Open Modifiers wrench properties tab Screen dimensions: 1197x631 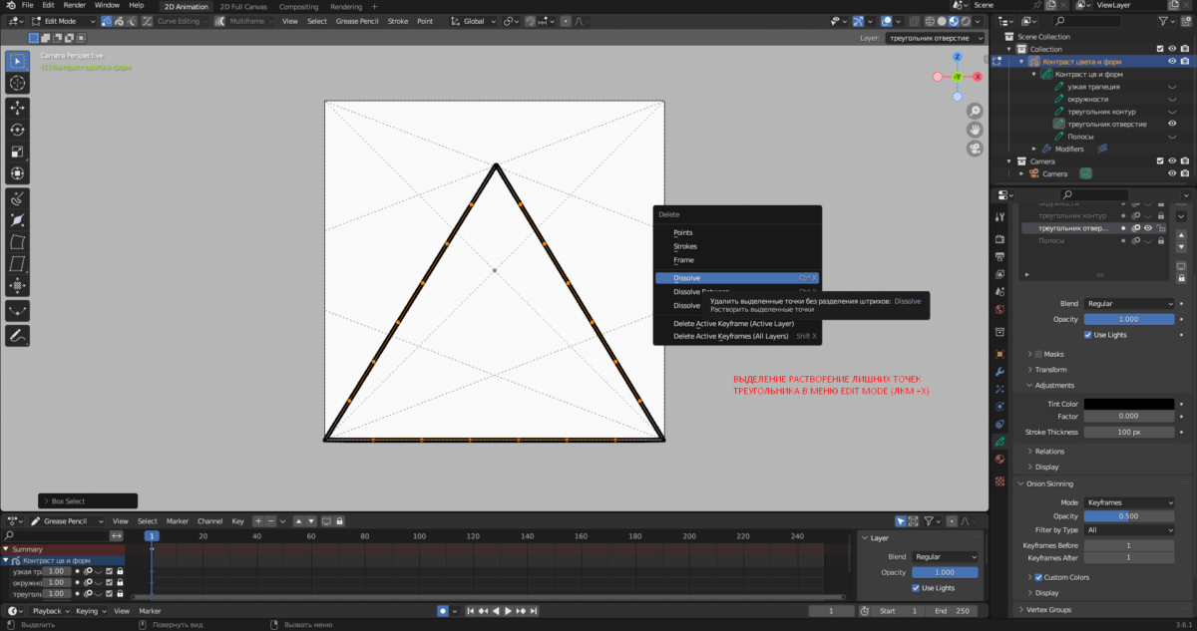(1000, 371)
